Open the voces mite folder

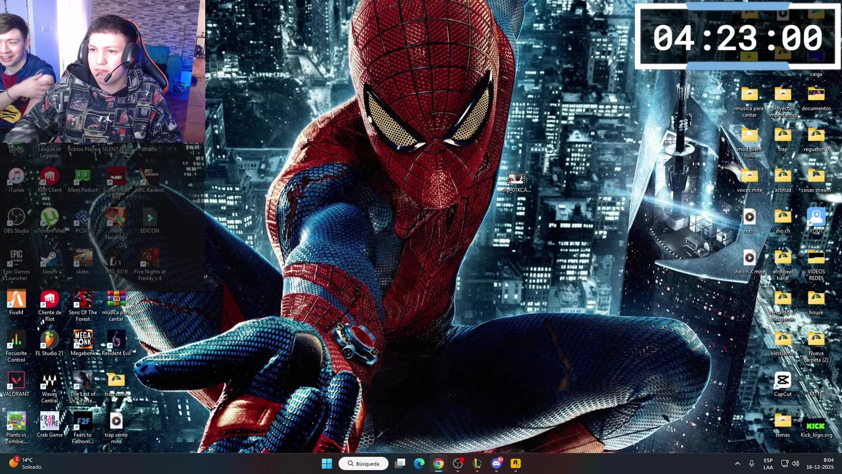point(749,180)
